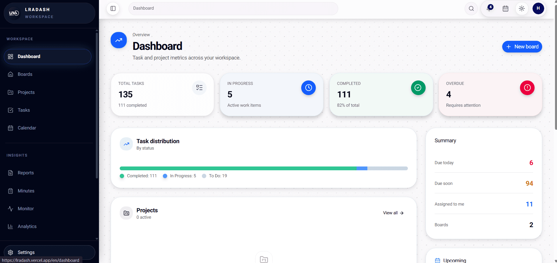Click the green Completed segment of the distribution bar
557x263 pixels.
point(238,169)
